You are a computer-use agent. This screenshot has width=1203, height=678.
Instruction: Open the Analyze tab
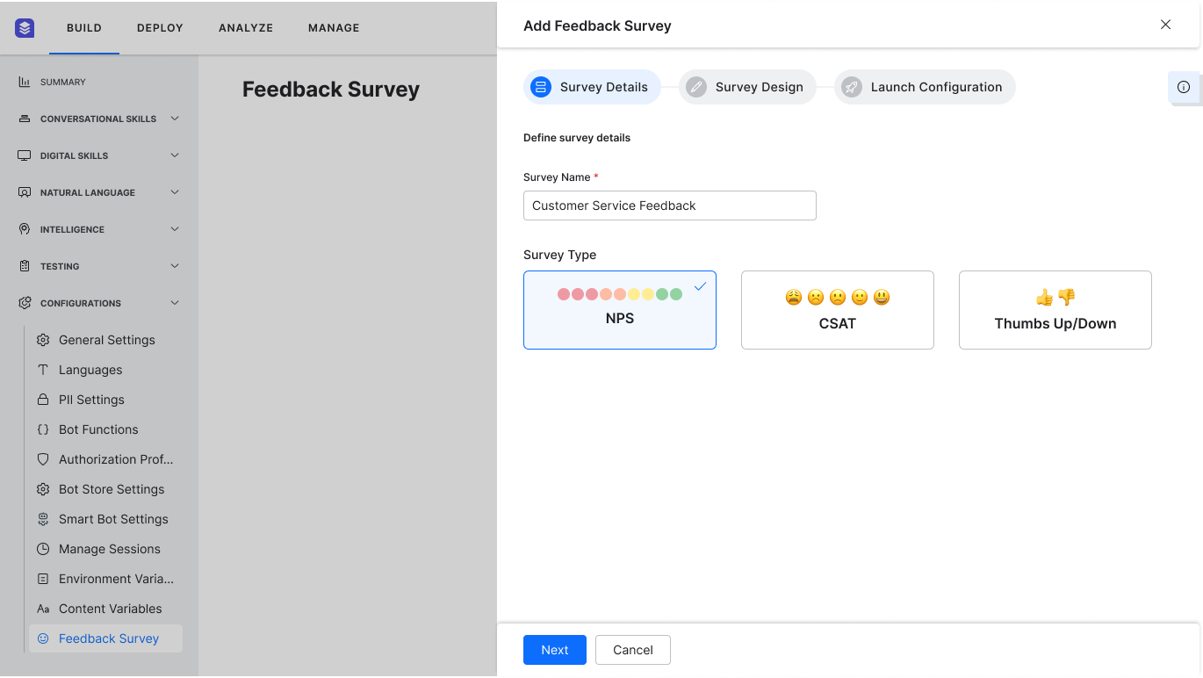click(246, 28)
